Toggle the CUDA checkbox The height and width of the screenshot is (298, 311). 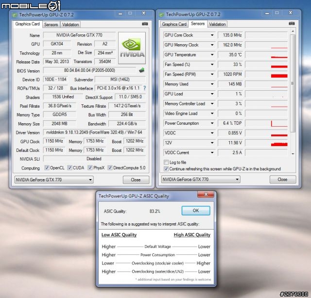[69, 167]
